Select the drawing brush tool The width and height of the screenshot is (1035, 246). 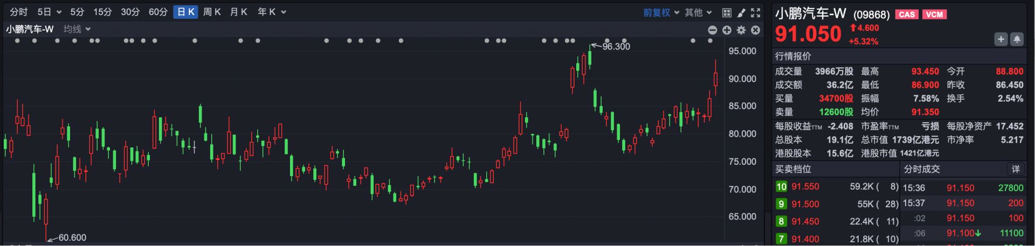pos(741,12)
